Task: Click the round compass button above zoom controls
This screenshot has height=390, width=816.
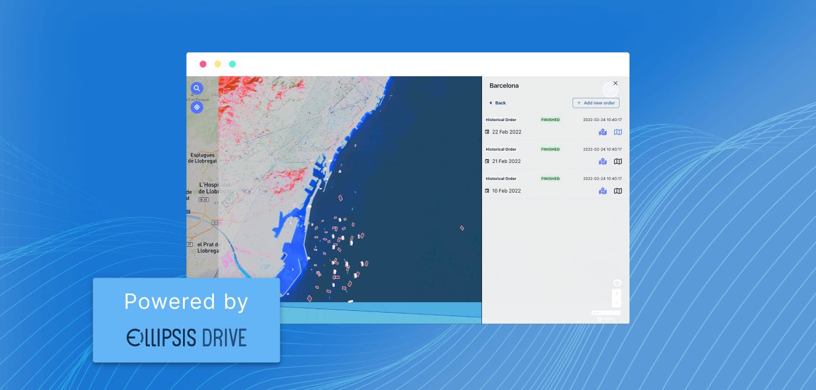Action: click(x=617, y=283)
